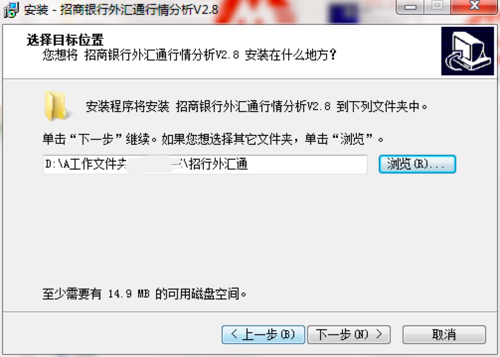Click the instruction line beginning 单击“下一步”继续
500x357 pixels.
pyautogui.click(x=213, y=139)
